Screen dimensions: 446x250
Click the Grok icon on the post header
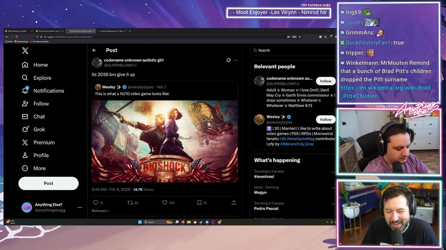(x=229, y=60)
